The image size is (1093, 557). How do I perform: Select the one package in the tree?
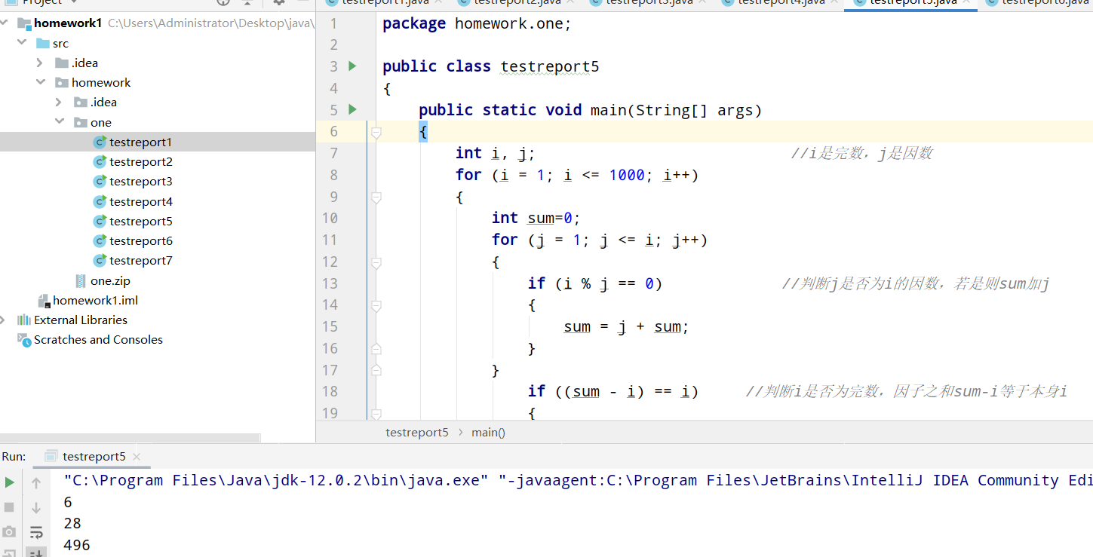click(x=101, y=122)
